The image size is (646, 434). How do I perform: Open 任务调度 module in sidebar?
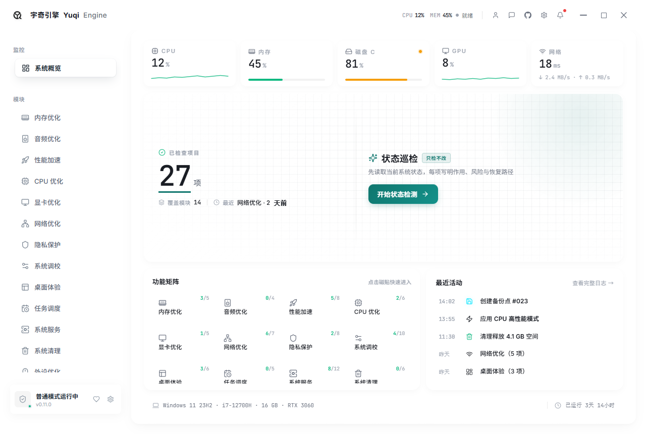pyautogui.click(x=66, y=308)
